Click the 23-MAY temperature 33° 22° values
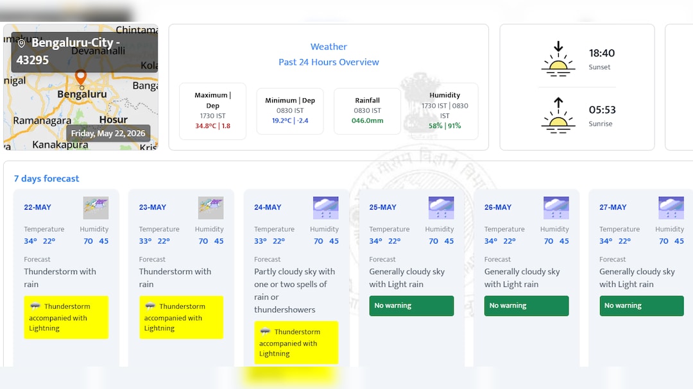 click(154, 241)
